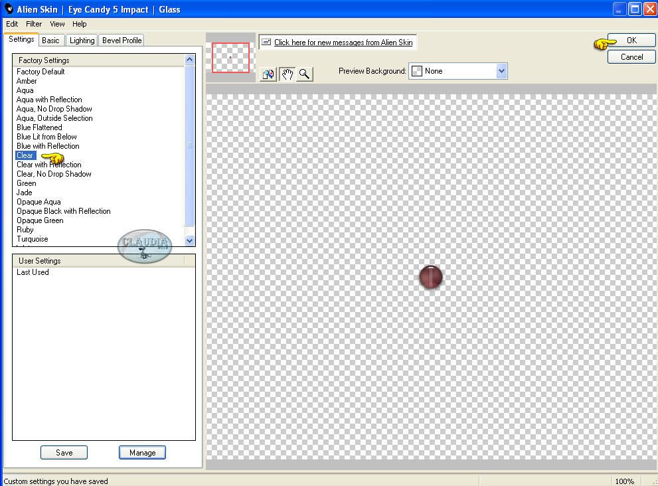Select the magnifier zoom tool

(305, 74)
